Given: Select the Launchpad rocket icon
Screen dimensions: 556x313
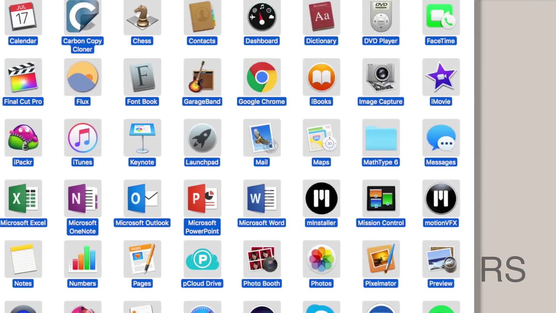Looking at the screenshot, I should 202,137.
